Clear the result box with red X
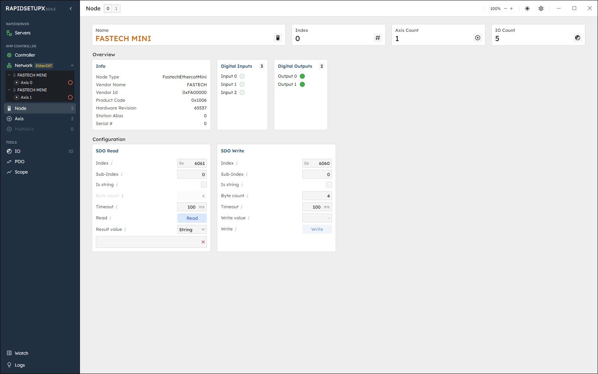This screenshot has width=598, height=374. 203,242
